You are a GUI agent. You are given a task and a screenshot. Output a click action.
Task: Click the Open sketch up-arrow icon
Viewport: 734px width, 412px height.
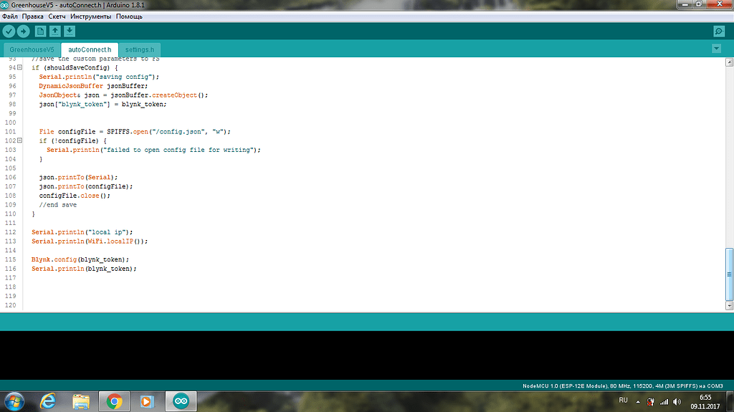54,32
